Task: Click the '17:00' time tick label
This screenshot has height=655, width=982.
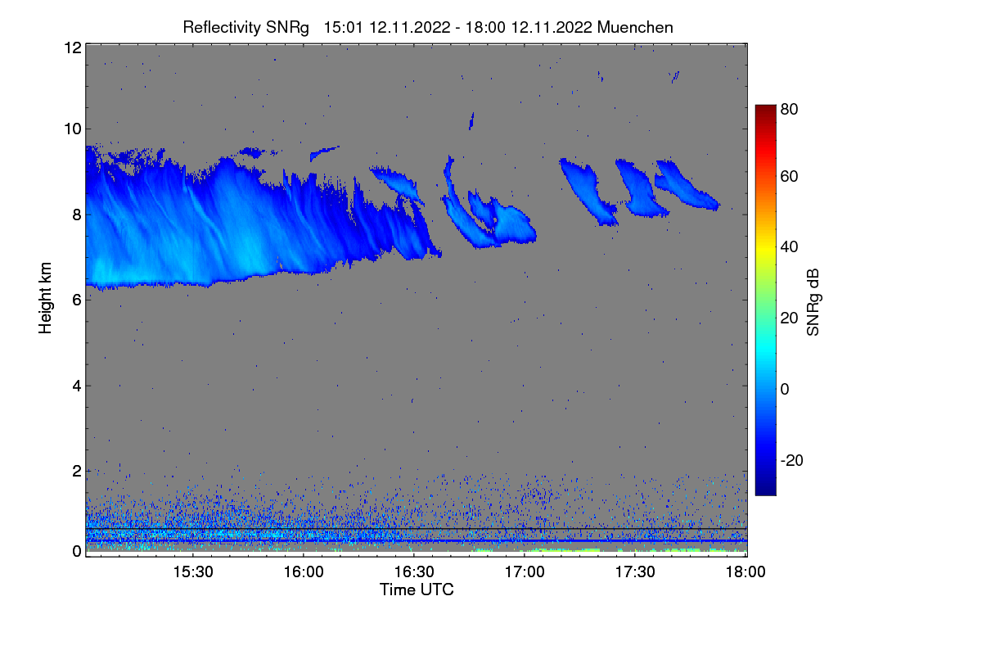Action: 525,572
